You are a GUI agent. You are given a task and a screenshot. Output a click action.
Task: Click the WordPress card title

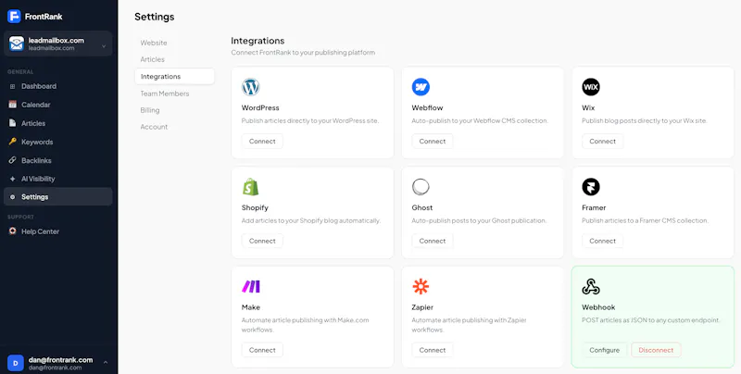[x=260, y=107]
